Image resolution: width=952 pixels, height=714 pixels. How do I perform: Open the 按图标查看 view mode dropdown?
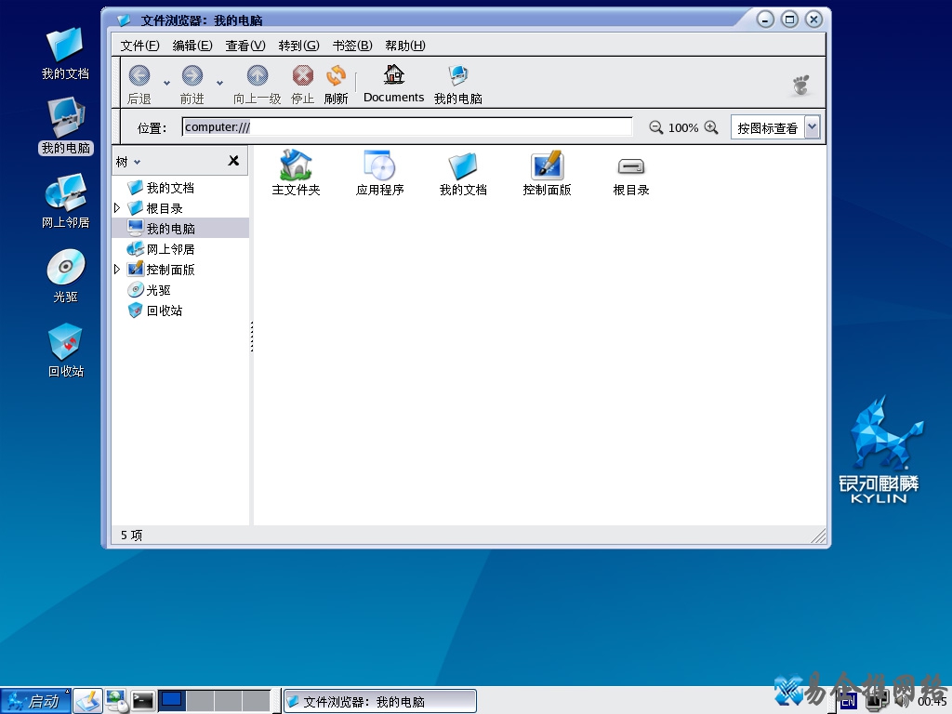click(x=812, y=127)
